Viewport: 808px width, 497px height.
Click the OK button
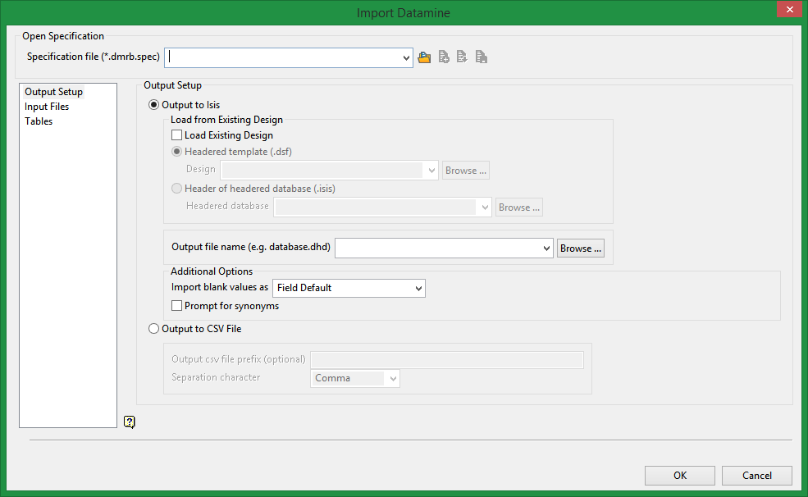coord(680,476)
